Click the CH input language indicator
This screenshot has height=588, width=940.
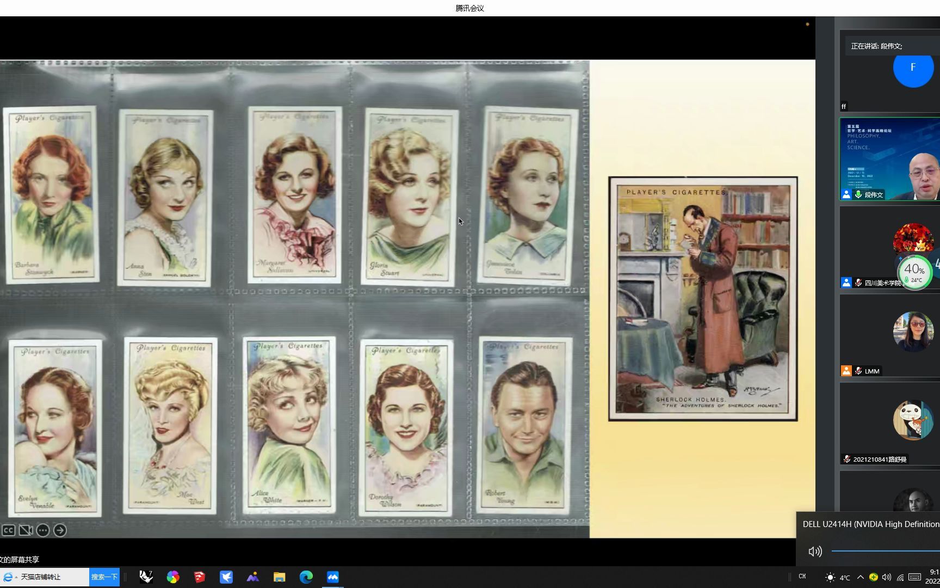[x=802, y=577]
